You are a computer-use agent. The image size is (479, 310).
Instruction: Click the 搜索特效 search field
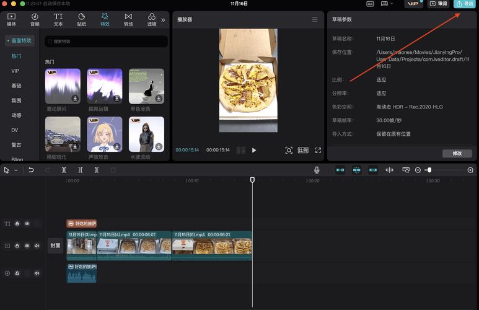click(106, 42)
